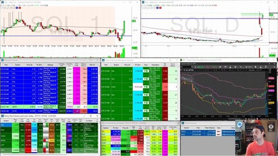Click the app icon in High of the Day scanner title bar
The height and width of the screenshot is (156, 278).
click(103, 60)
